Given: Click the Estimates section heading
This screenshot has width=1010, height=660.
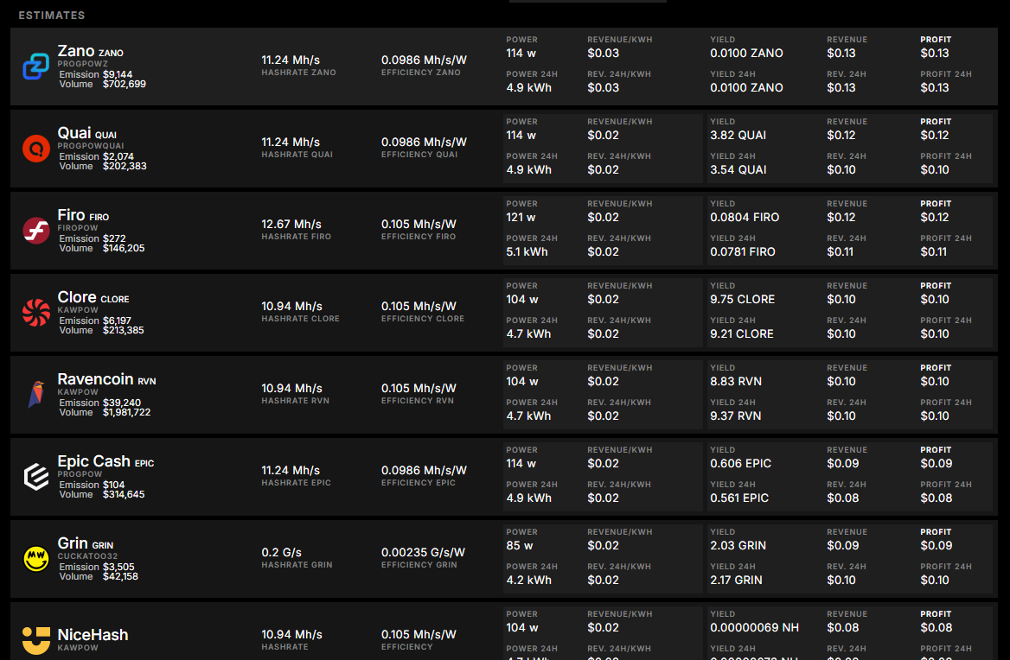Looking at the screenshot, I should pos(52,16).
